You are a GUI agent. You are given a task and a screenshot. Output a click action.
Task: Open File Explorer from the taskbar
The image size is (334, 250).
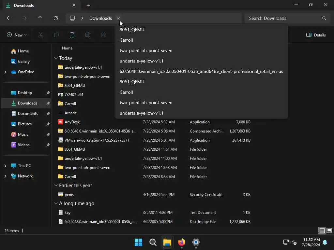pyautogui.click(x=167, y=242)
